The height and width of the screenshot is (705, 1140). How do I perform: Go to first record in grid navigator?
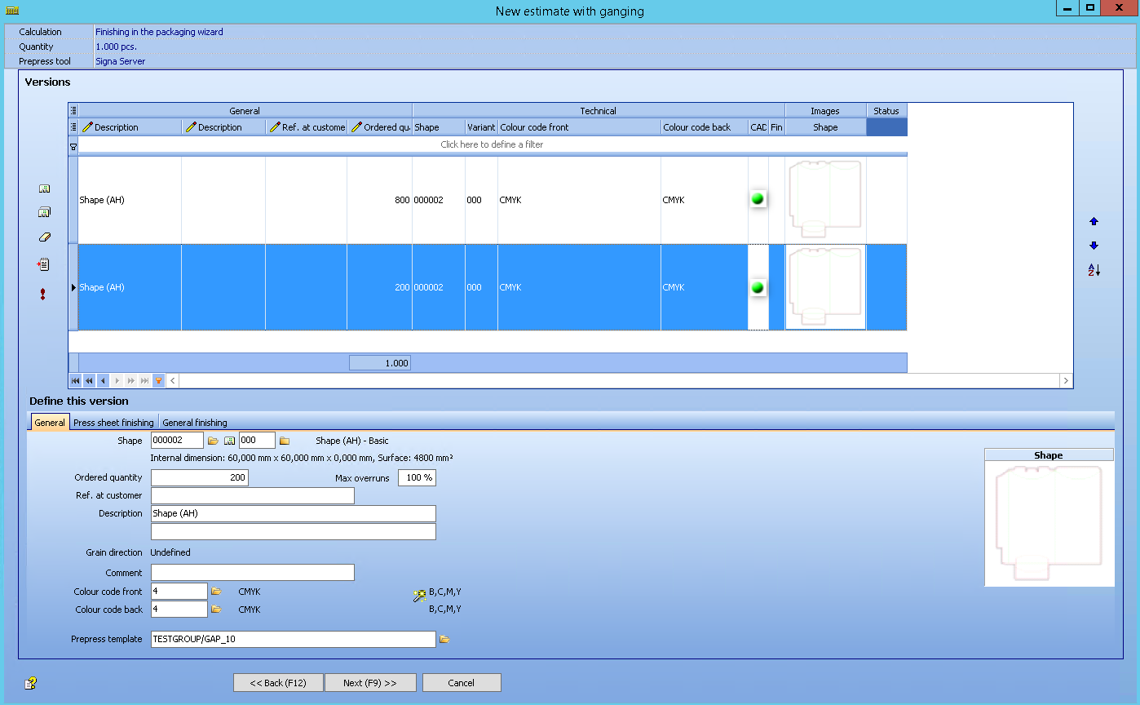[76, 381]
